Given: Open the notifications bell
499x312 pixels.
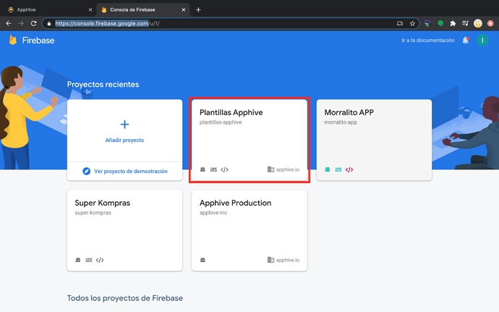Looking at the screenshot, I should point(465,41).
